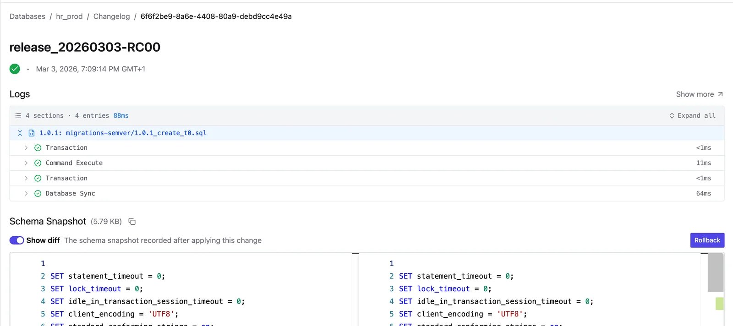Click the up-down arrows icon next to Expand all

tap(672, 116)
